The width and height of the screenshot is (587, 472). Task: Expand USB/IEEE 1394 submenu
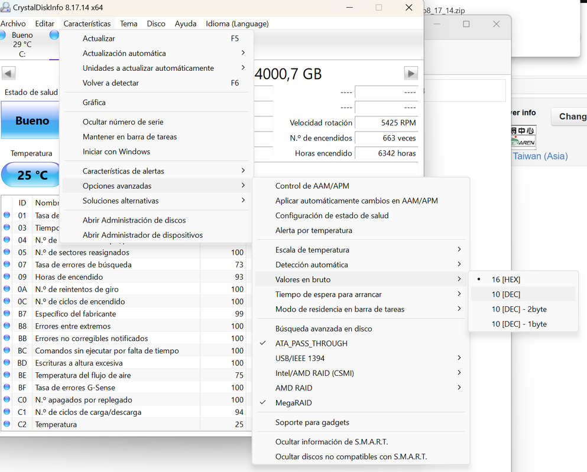361,358
